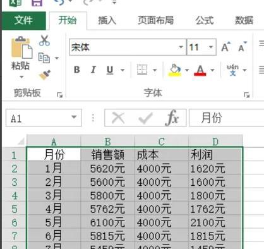Click the wén phonetic guide icon
Image resolution: width=264 pixels, height=249 pixels.
[x=232, y=70]
